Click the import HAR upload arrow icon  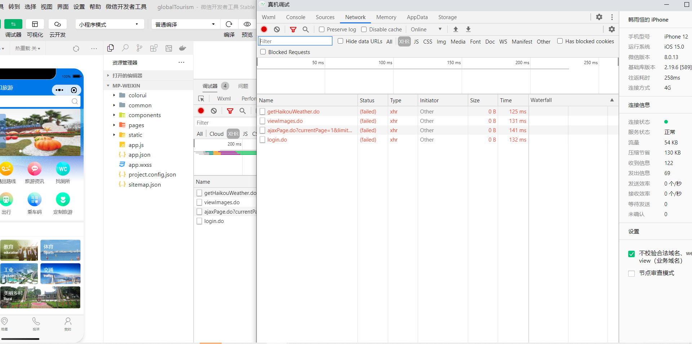click(x=456, y=29)
